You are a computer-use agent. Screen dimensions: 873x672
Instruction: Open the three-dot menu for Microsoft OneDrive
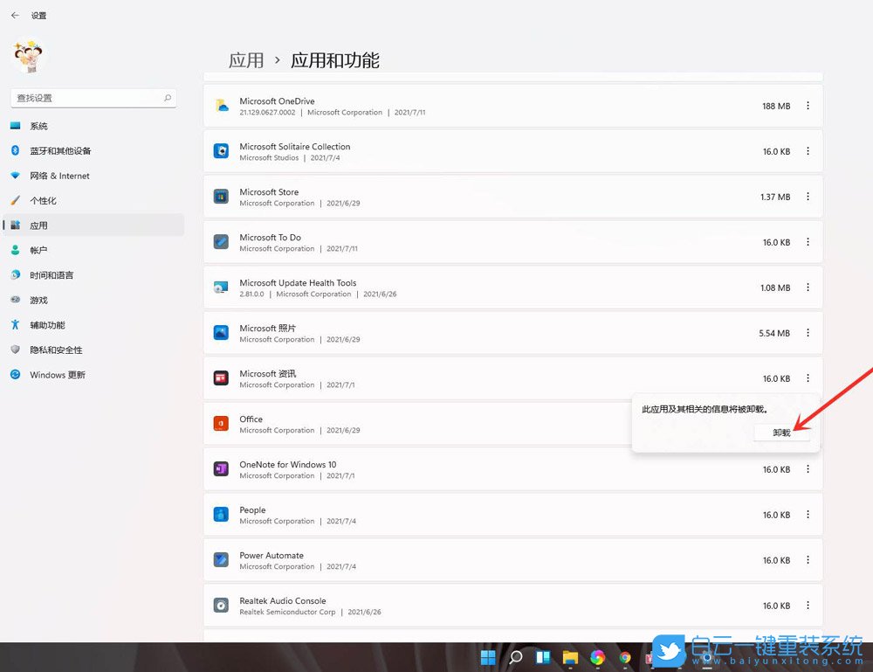808,105
